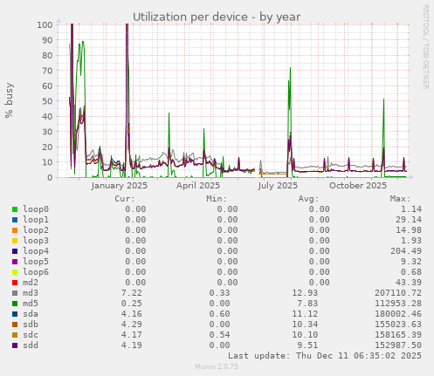Click the loop4 legend label
This screenshot has height=376, width=434.
pyautogui.click(x=36, y=251)
